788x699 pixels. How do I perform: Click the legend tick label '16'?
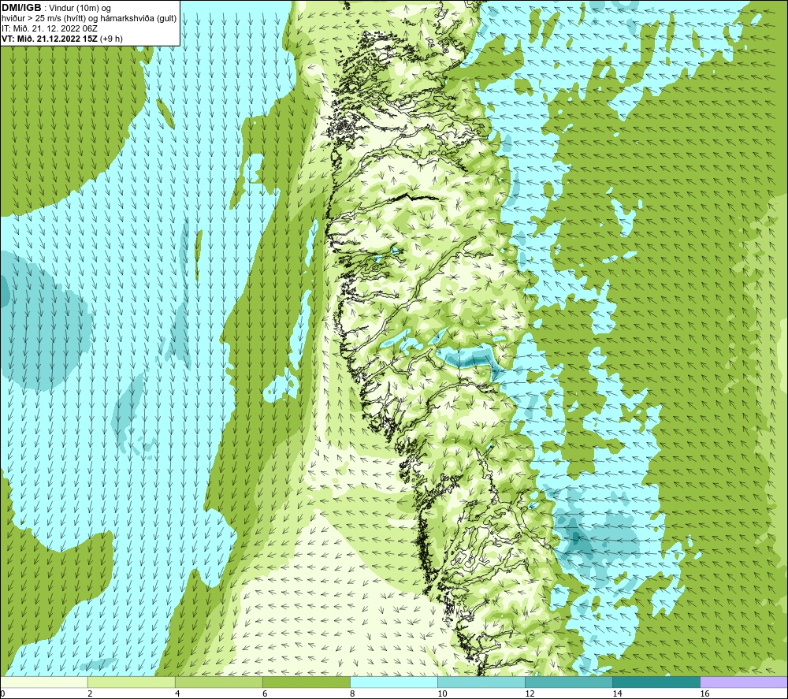click(704, 694)
